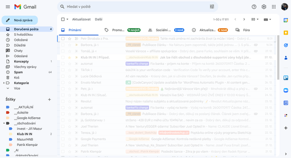Open the Další actions menu
Image resolution: width=291 pixels, height=158 pixels.
point(99,19)
